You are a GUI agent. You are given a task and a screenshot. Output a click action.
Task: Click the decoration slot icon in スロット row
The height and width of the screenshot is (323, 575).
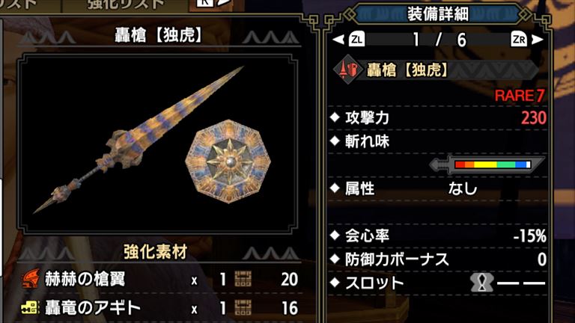pyautogui.click(x=481, y=283)
